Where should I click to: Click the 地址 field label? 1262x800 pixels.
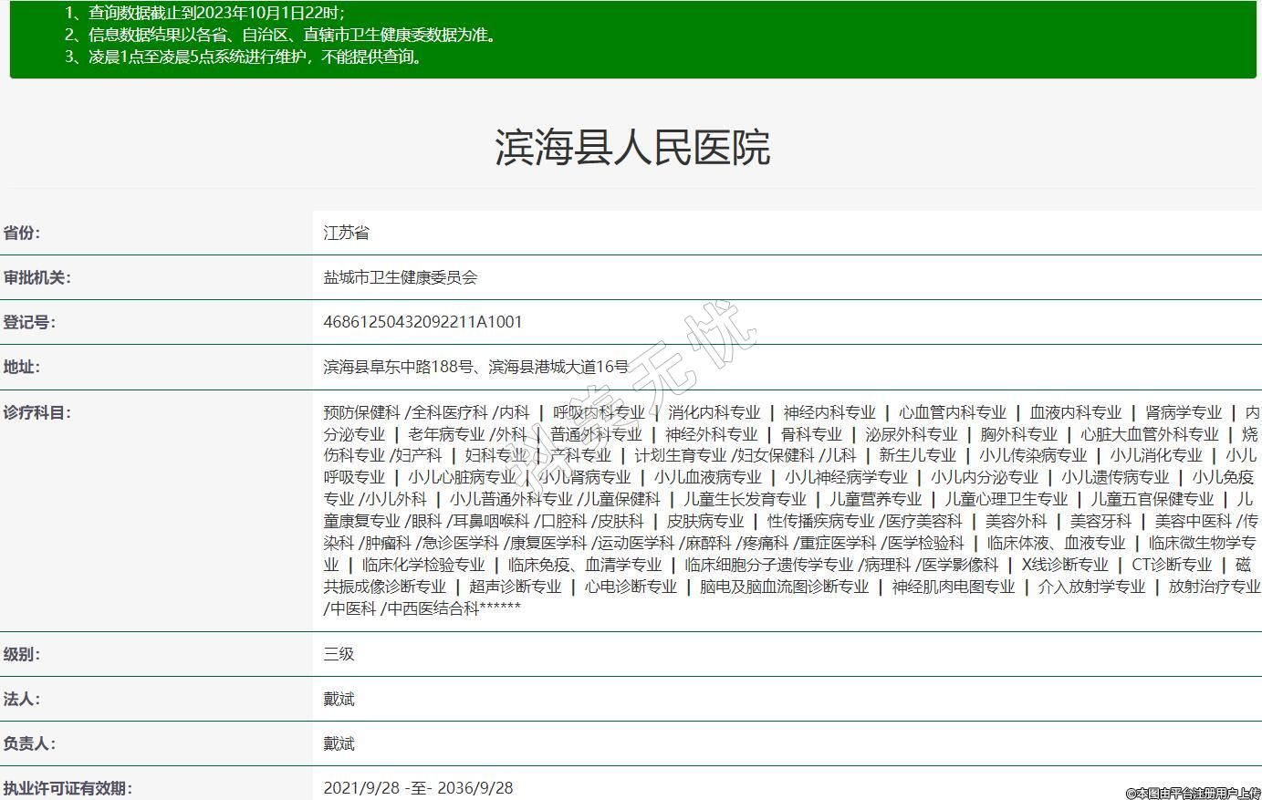pyautogui.click(x=22, y=367)
